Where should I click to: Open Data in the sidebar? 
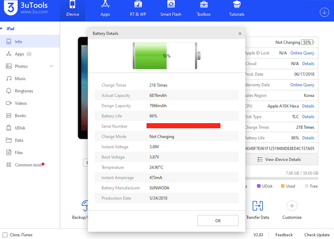[30, 140]
